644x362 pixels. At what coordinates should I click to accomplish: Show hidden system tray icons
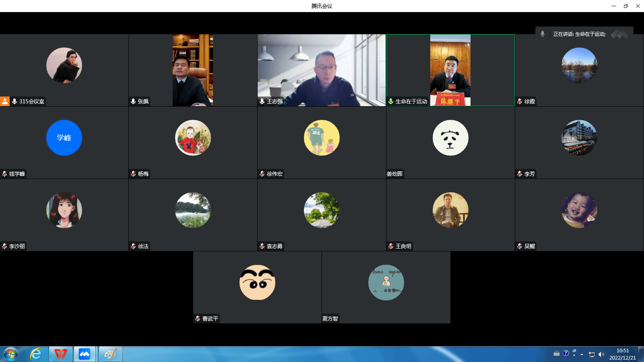click(x=582, y=354)
